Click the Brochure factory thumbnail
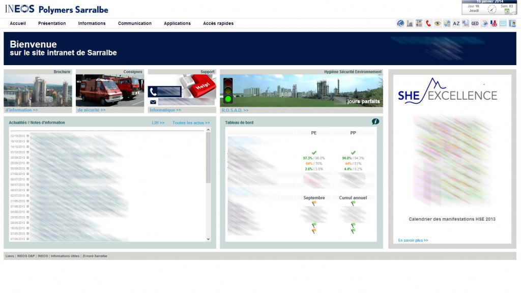Viewport: 521px width, 296px height. point(38,91)
